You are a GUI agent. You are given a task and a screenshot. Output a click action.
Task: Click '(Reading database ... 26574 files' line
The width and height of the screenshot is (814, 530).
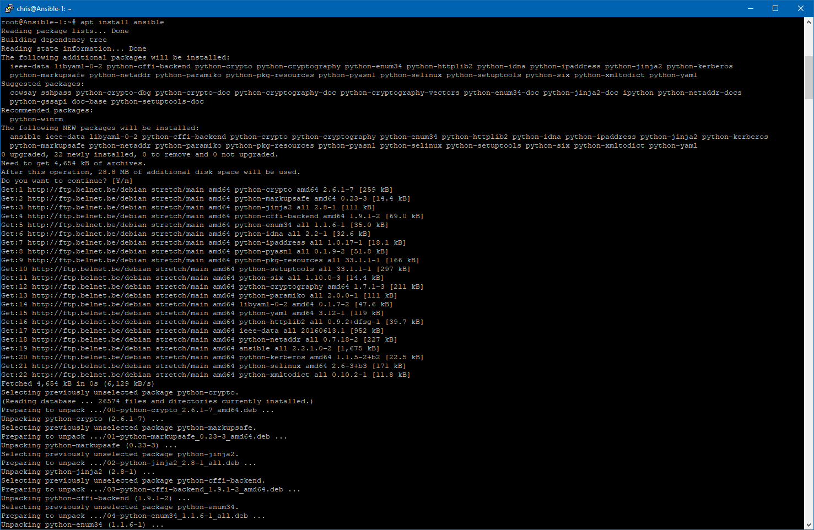(x=158, y=401)
